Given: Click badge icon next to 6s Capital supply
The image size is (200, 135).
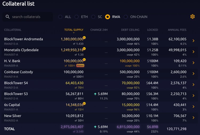Looking at the screenshot, I should click(84, 104).
